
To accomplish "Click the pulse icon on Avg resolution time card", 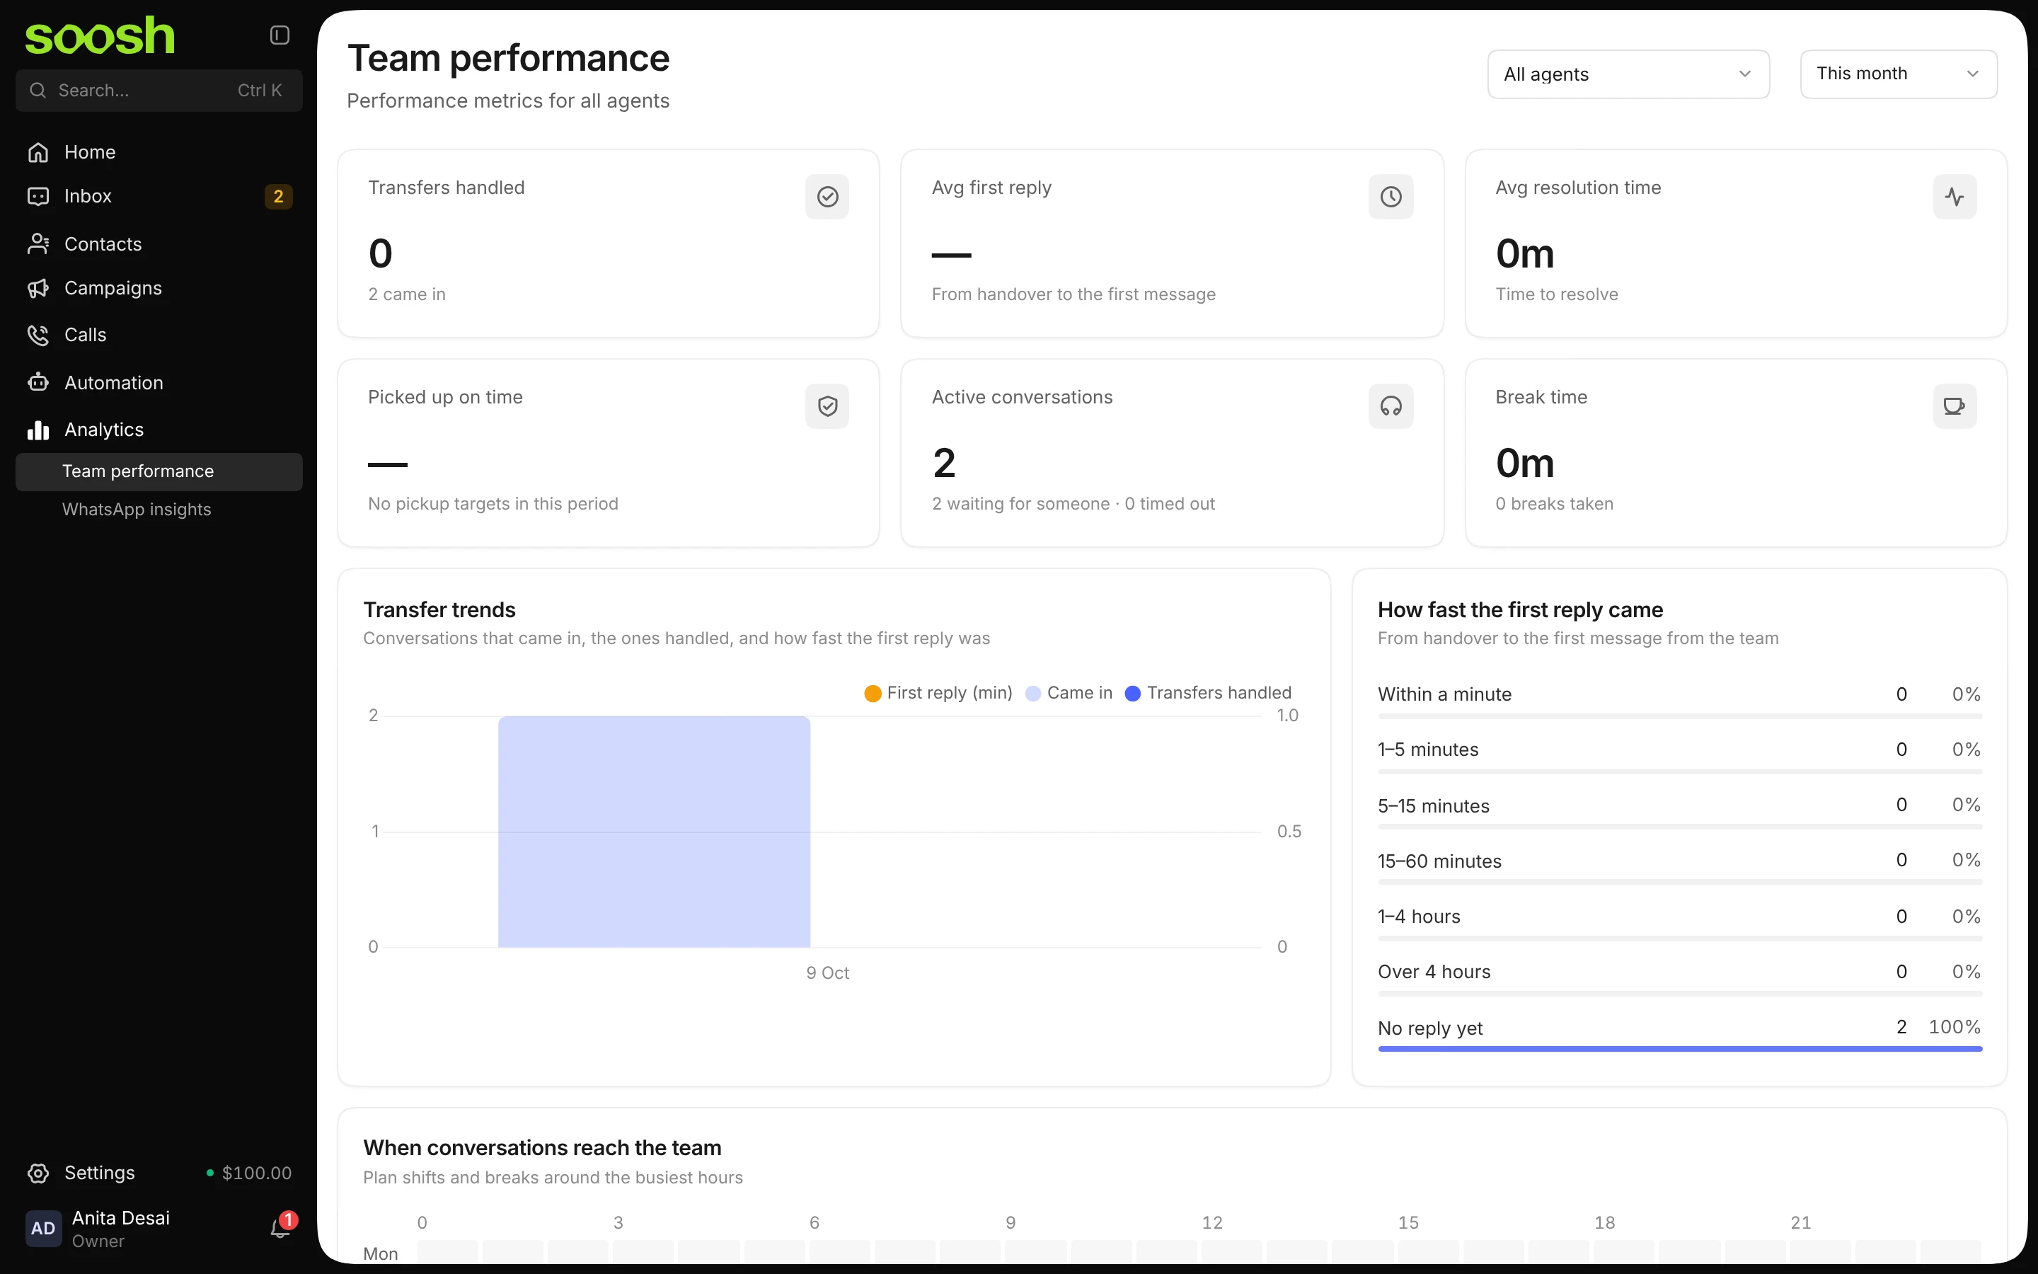I will pos(1954,197).
